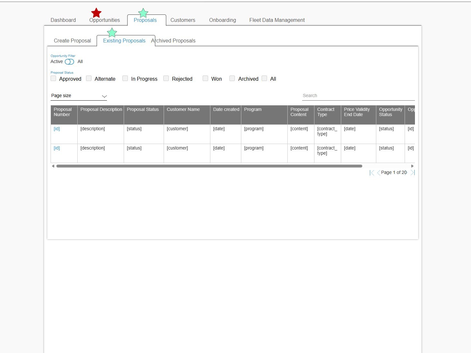Go to the Customers tab
Viewport: 471px width, 353px height.
point(183,20)
